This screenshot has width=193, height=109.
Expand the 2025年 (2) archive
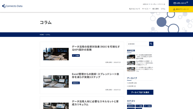click(131, 86)
